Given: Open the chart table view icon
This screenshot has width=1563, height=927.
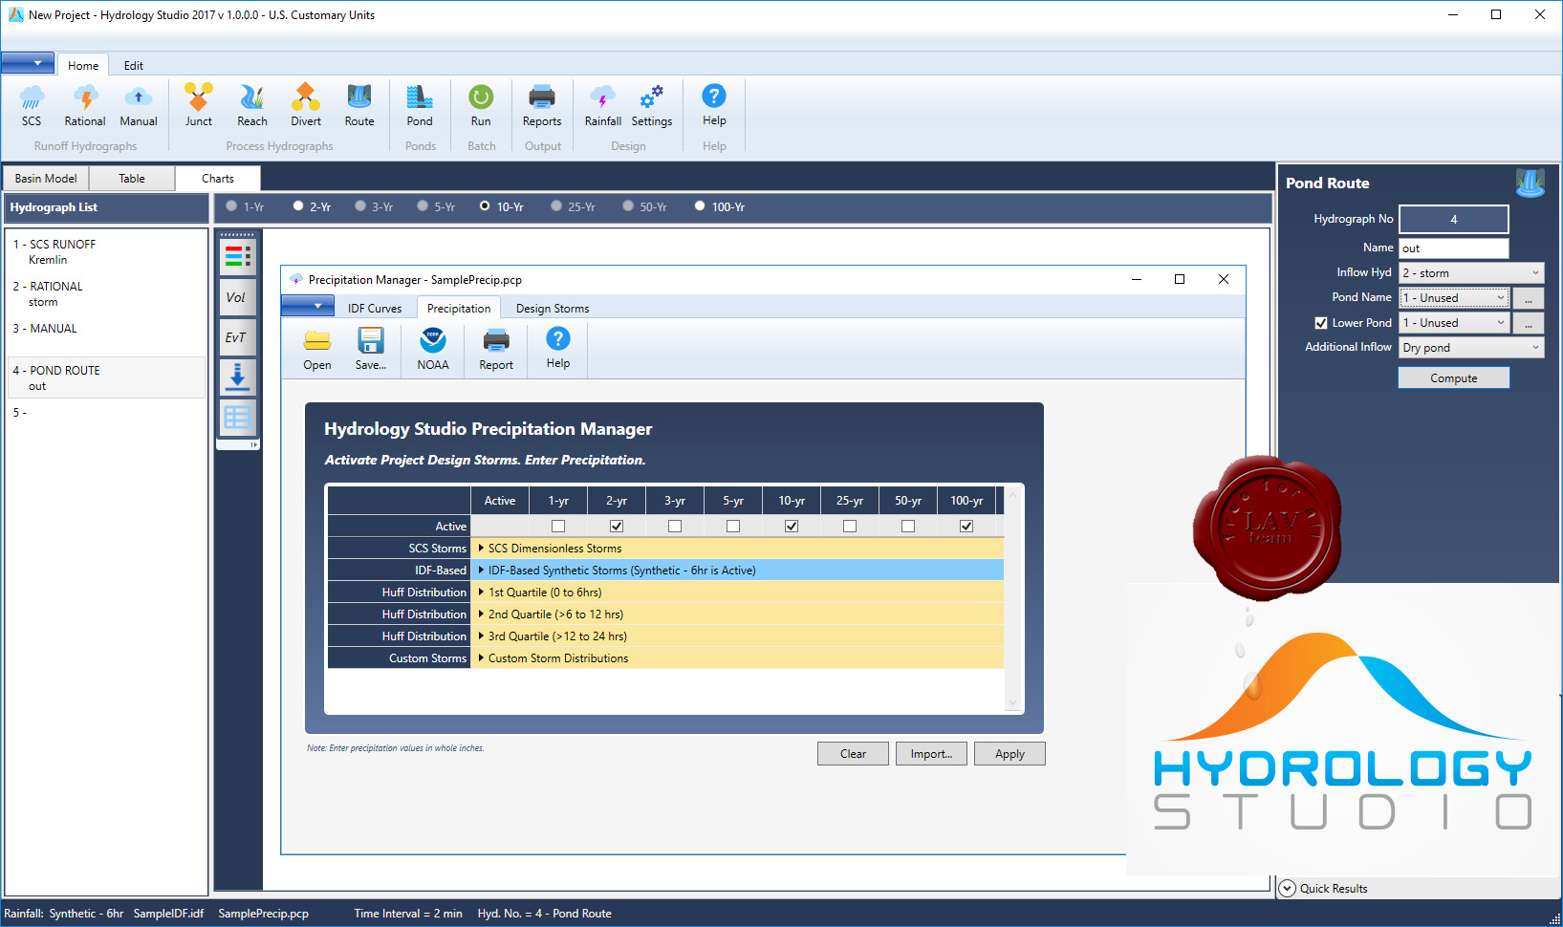Looking at the screenshot, I should tap(237, 418).
